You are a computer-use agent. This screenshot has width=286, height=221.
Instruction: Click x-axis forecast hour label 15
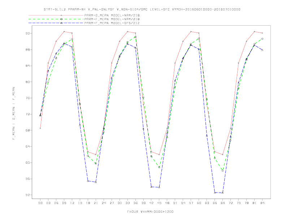80,203
